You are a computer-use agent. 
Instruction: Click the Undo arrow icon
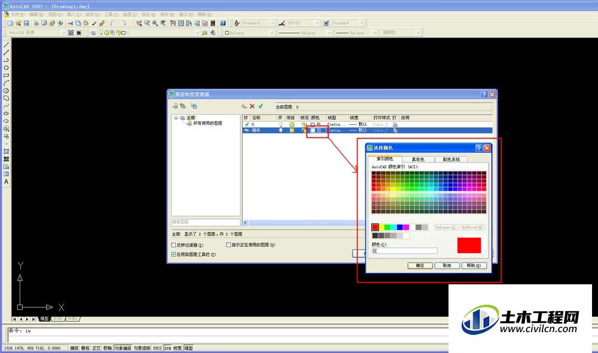(x=112, y=23)
